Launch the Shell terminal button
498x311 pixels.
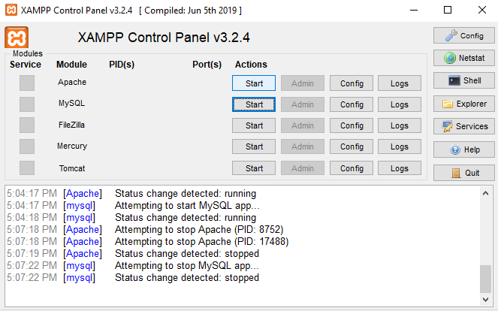[x=463, y=80]
